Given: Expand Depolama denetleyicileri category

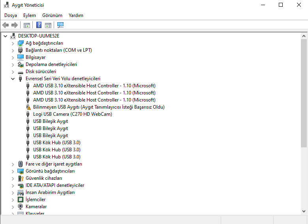Looking at the screenshot, I should tap(13, 65).
